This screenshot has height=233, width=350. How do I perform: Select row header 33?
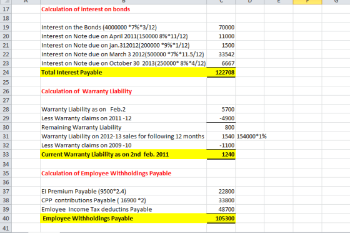pos(6,155)
